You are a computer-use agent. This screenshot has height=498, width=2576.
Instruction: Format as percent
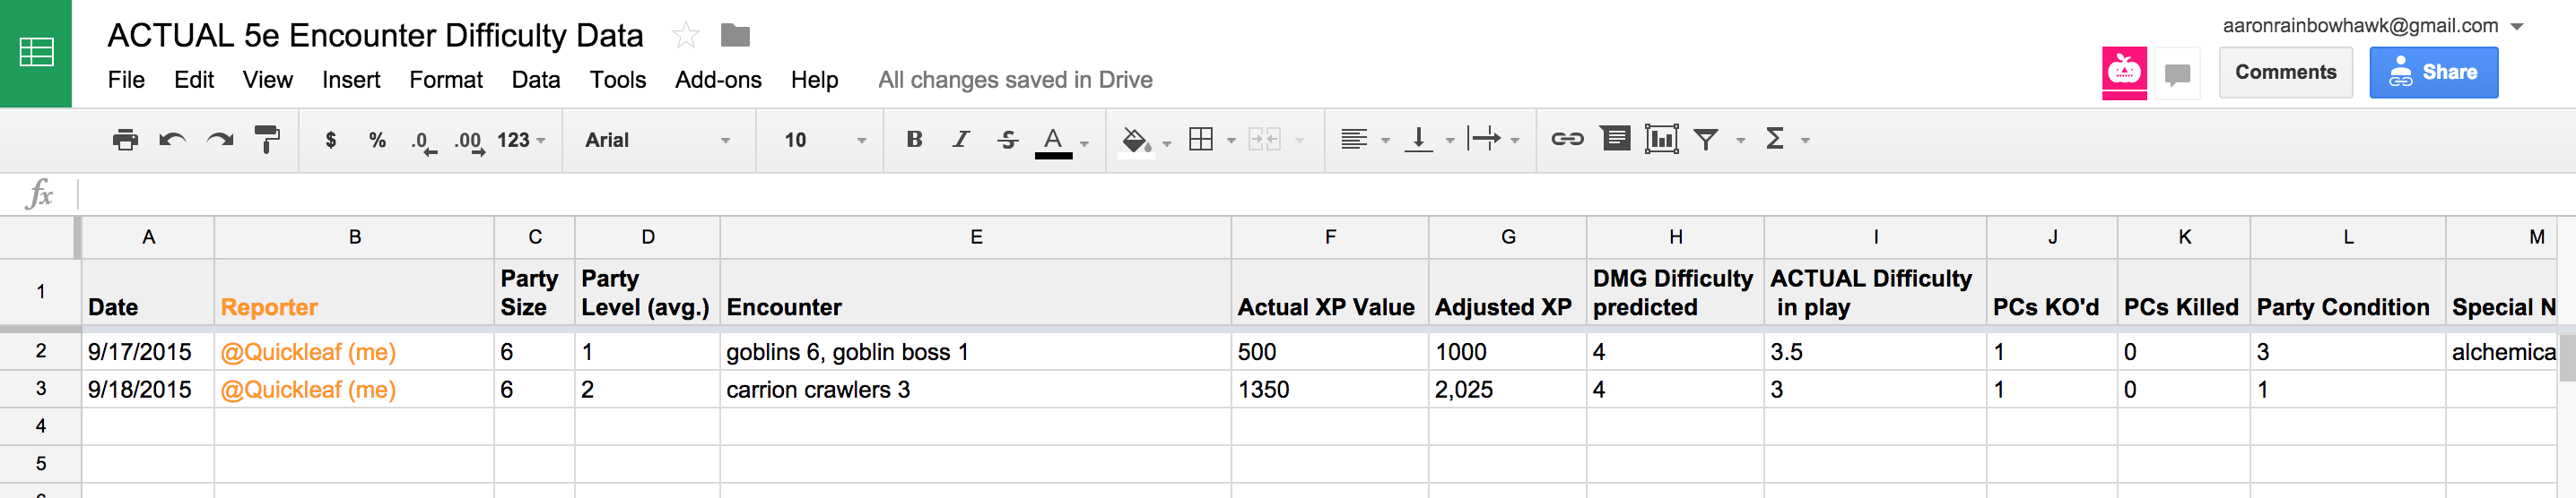[377, 140]
